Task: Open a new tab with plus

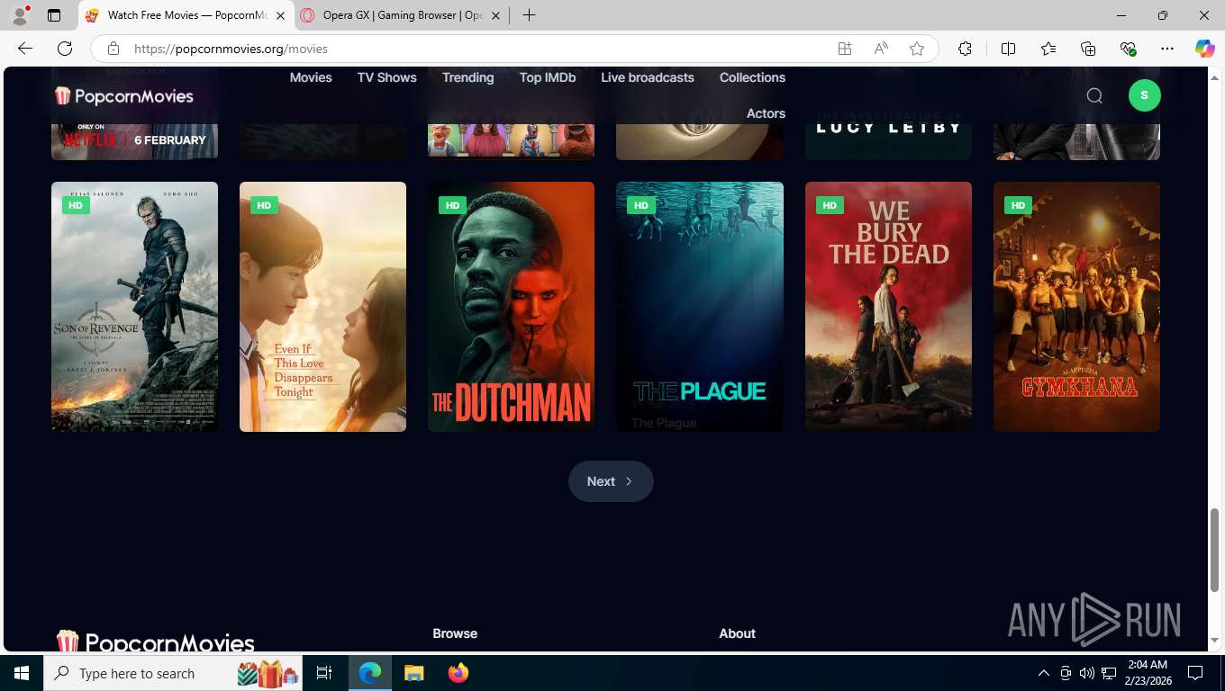Action: coord(529,15)
